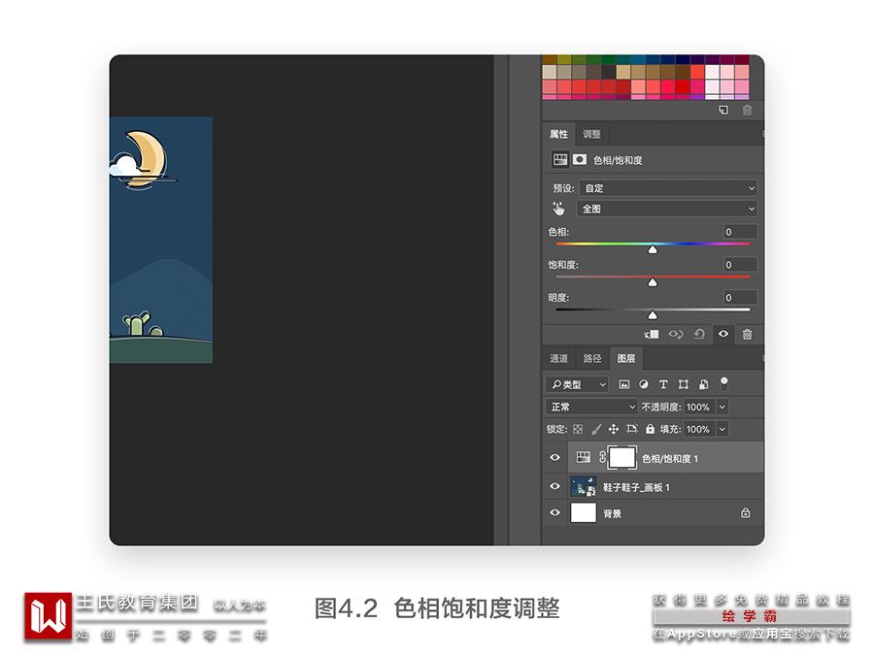This screenshot has width=874, height=655.
Task: Open the 类型 layer filter dropdown
Action: point(576,384)
